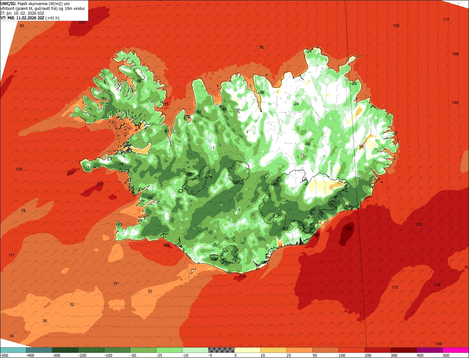Click the map value '148' over the sea

pyautogui.click(x=455, y=102)
